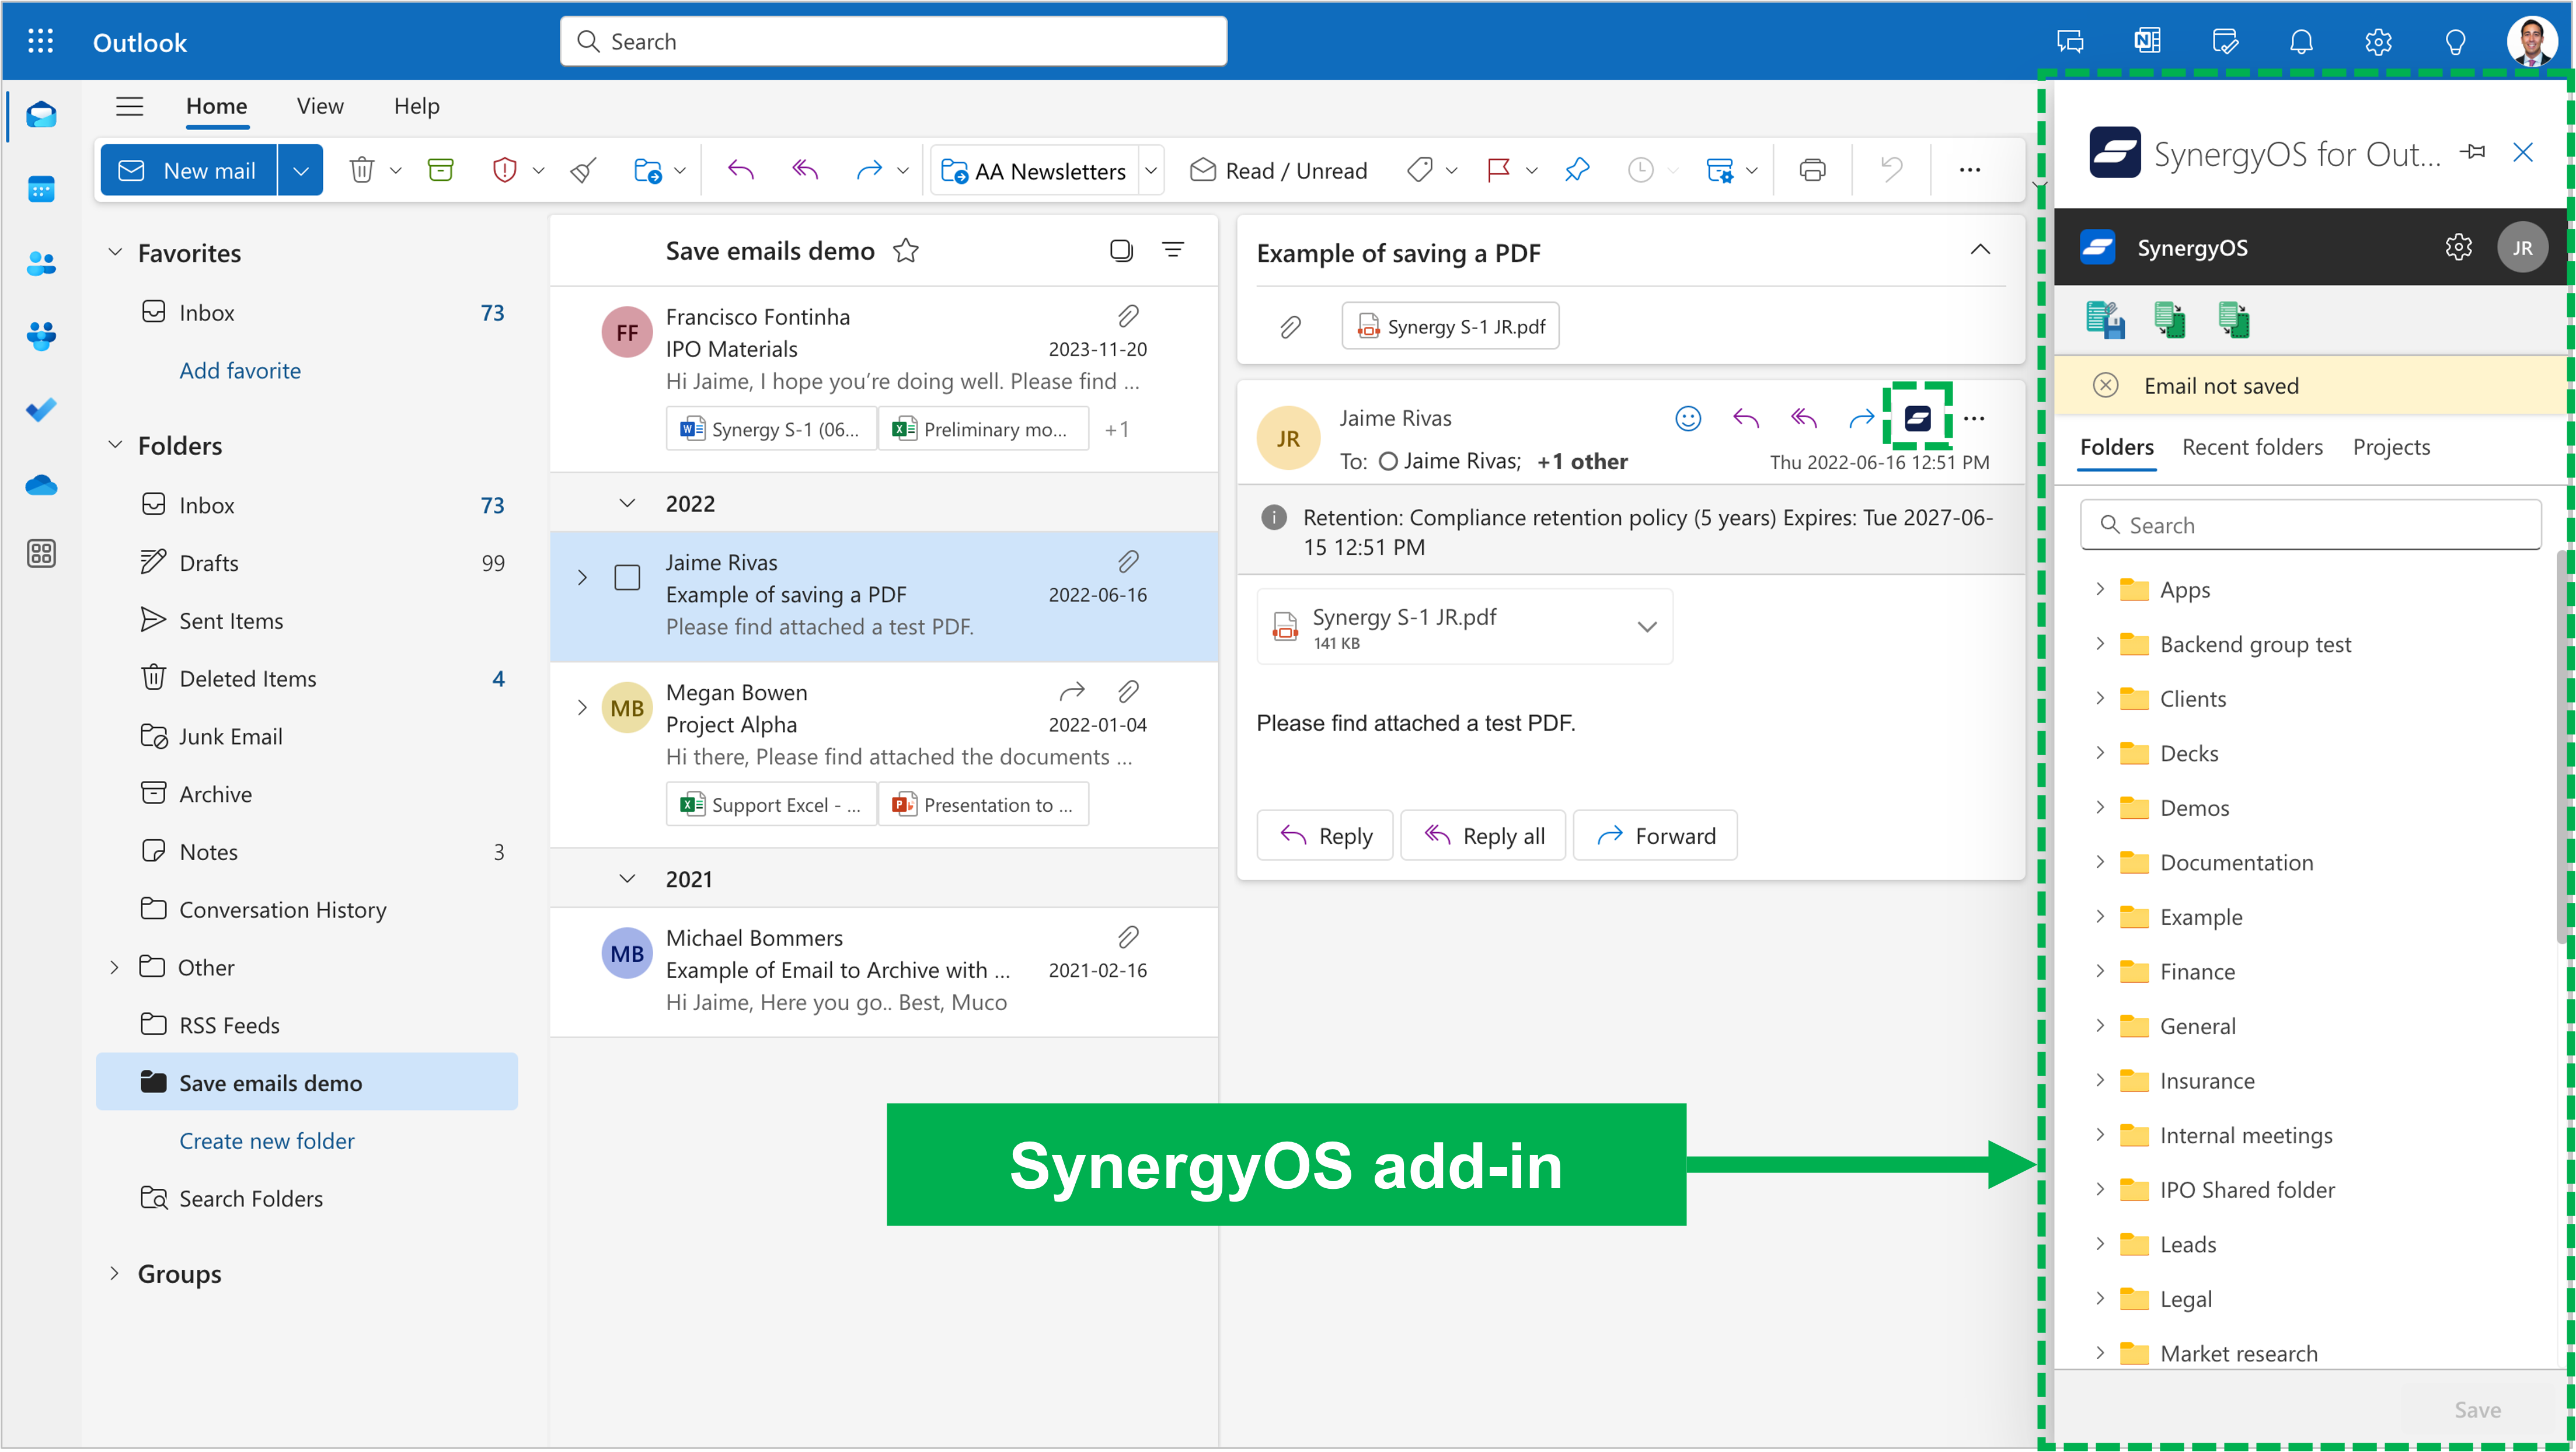
Task: Open More apps grid in left rail
Action: [41, 553]
